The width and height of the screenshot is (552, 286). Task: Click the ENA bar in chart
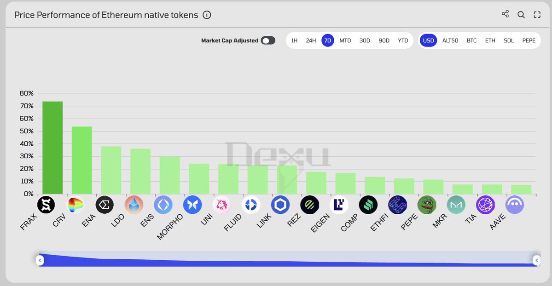click(111, 170)
